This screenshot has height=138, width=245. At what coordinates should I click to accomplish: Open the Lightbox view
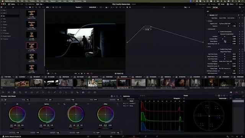(x=240, y=4)
